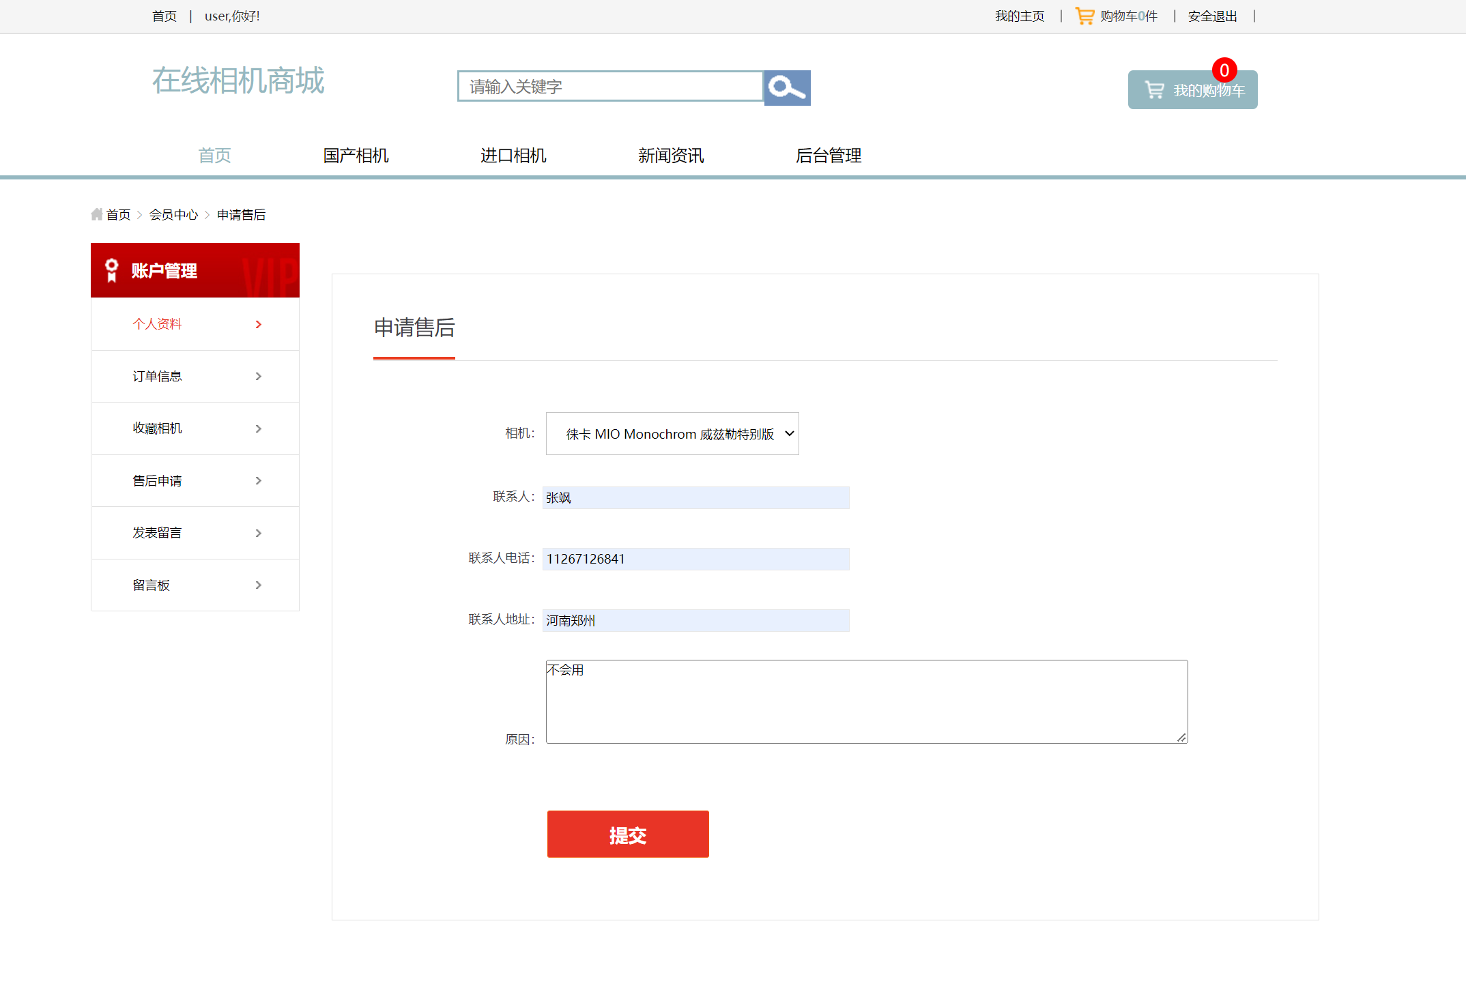This screenshot has height=990, width=1466.
Task: Expand the 发表留言 sidebar entry
Action: 258,533
